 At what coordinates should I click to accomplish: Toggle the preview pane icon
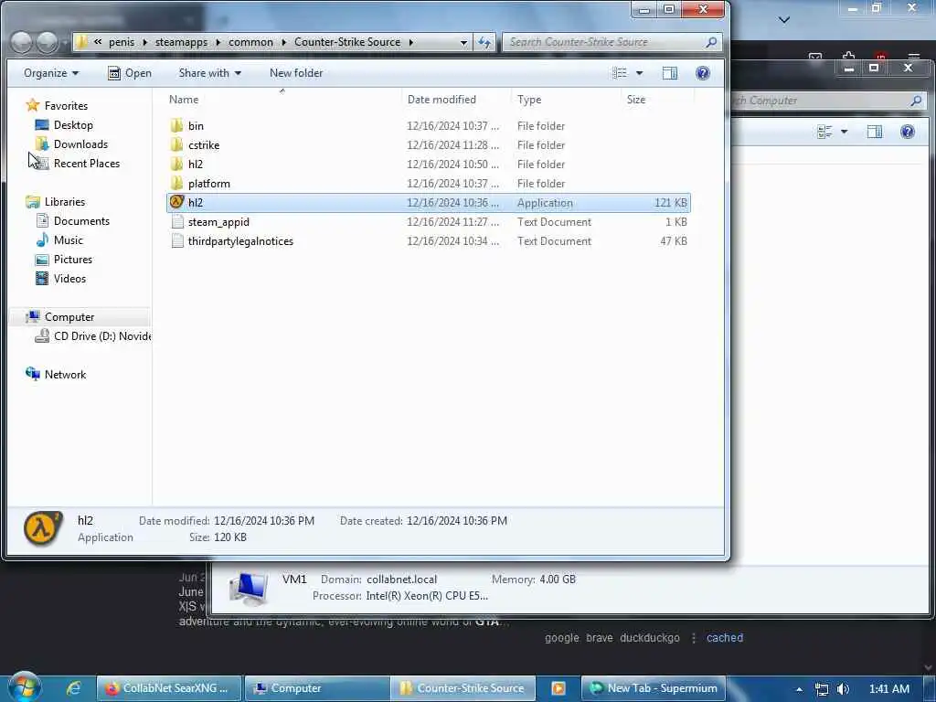pyautogui.click(x=670, y=73)
